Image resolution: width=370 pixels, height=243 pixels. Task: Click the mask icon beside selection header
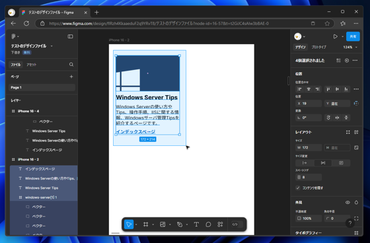pyautogui.click(x=347, y=61)
